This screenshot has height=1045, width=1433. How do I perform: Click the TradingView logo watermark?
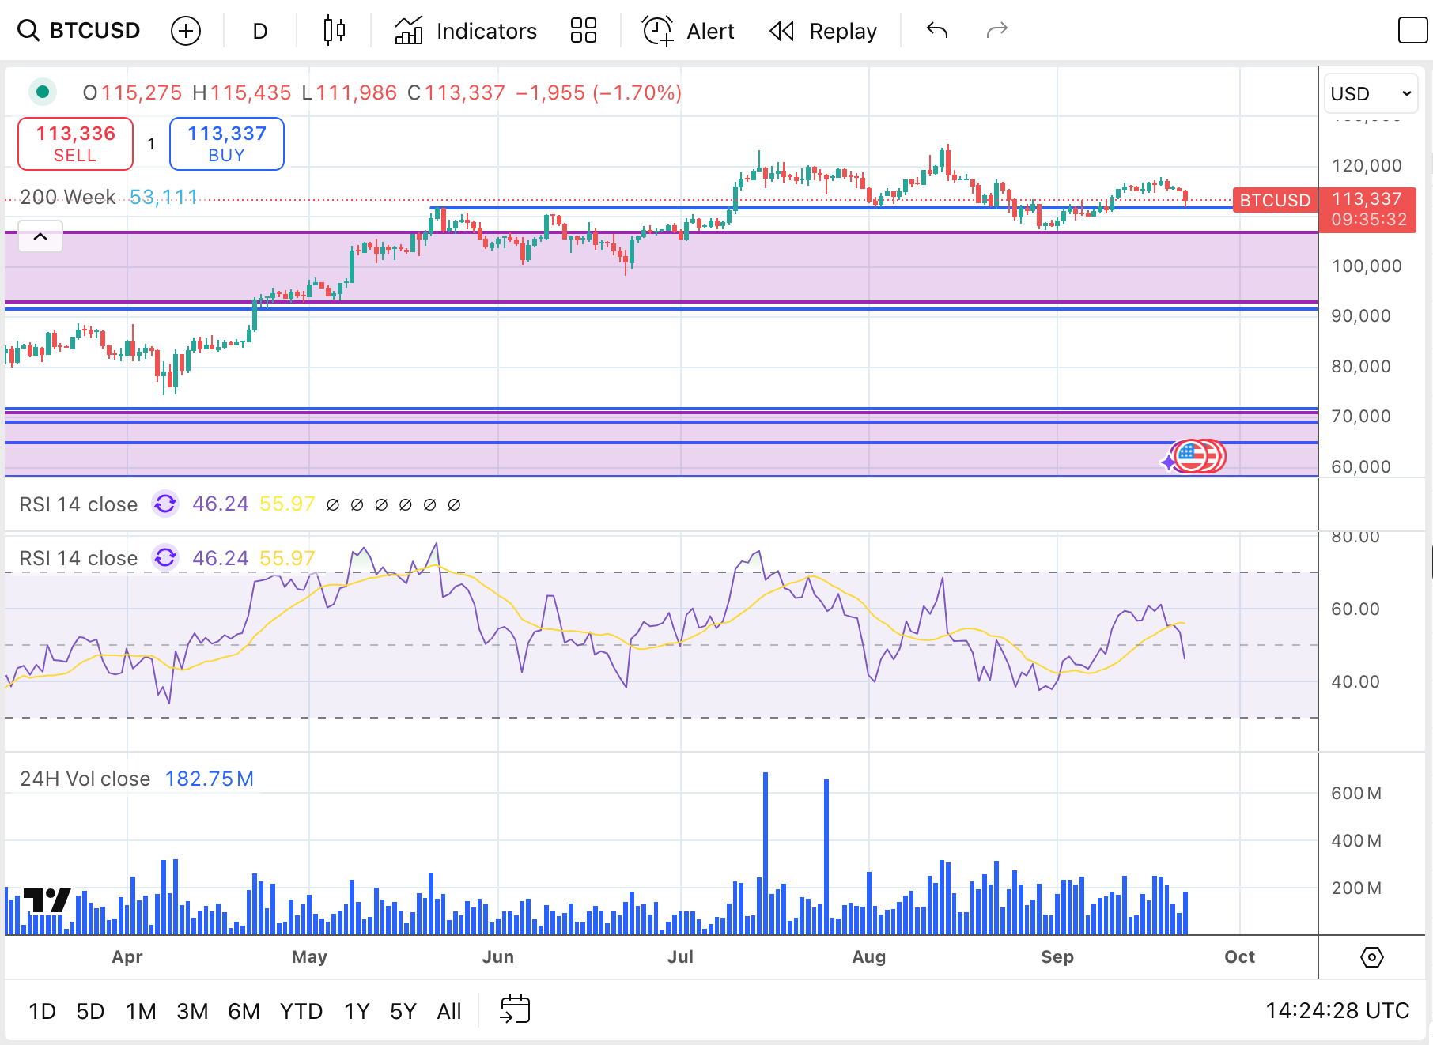coord(47,900)
